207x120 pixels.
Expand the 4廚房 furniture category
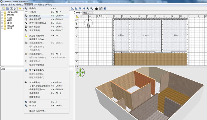coord(2,20)
